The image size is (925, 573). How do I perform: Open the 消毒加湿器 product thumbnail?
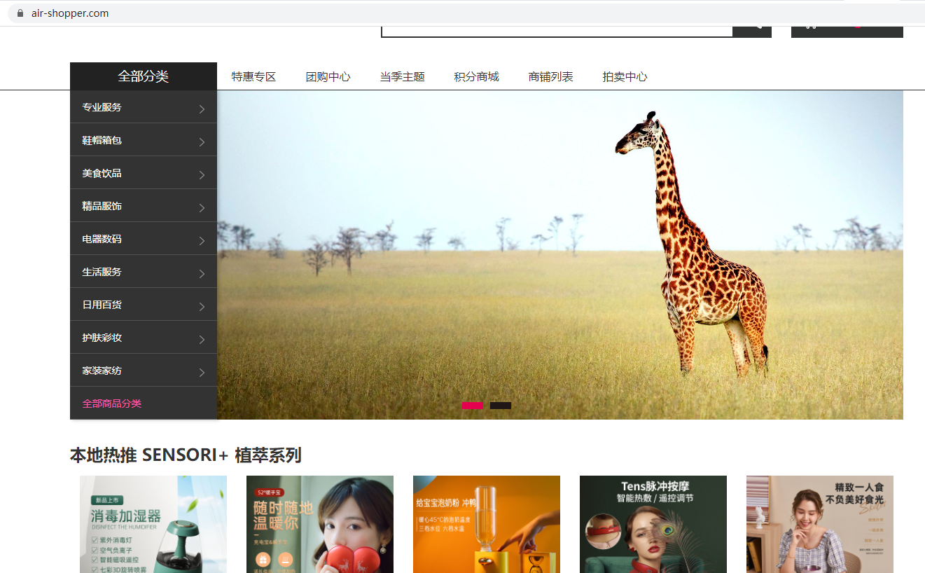[x=153, y=524]
